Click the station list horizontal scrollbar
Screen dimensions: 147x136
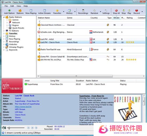point(76,76)
